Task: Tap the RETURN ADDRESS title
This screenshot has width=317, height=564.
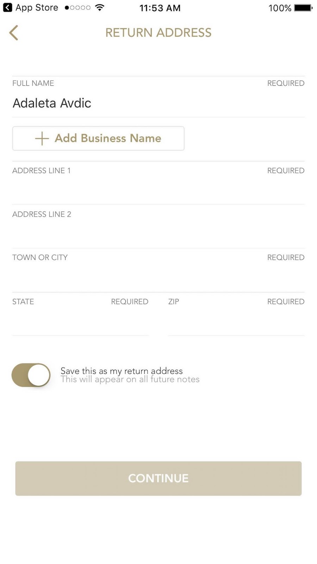Action: [x=158, y=33]
